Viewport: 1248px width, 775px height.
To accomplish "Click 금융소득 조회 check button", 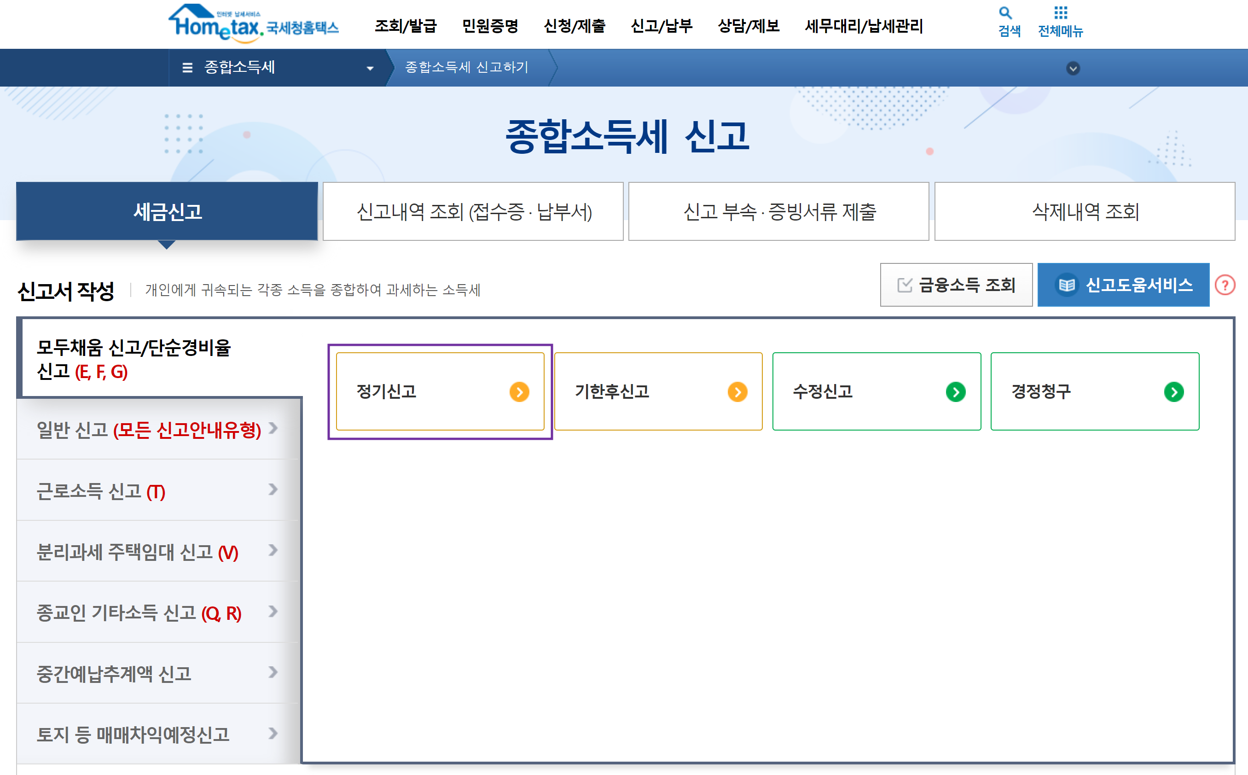I will 956,285.
